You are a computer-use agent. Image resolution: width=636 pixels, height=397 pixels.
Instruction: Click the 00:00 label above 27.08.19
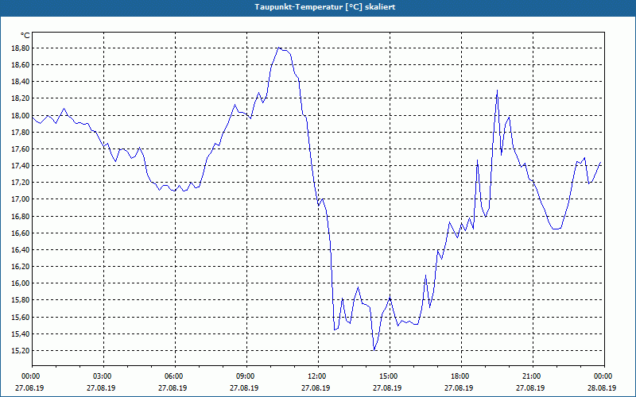[29, 376]
